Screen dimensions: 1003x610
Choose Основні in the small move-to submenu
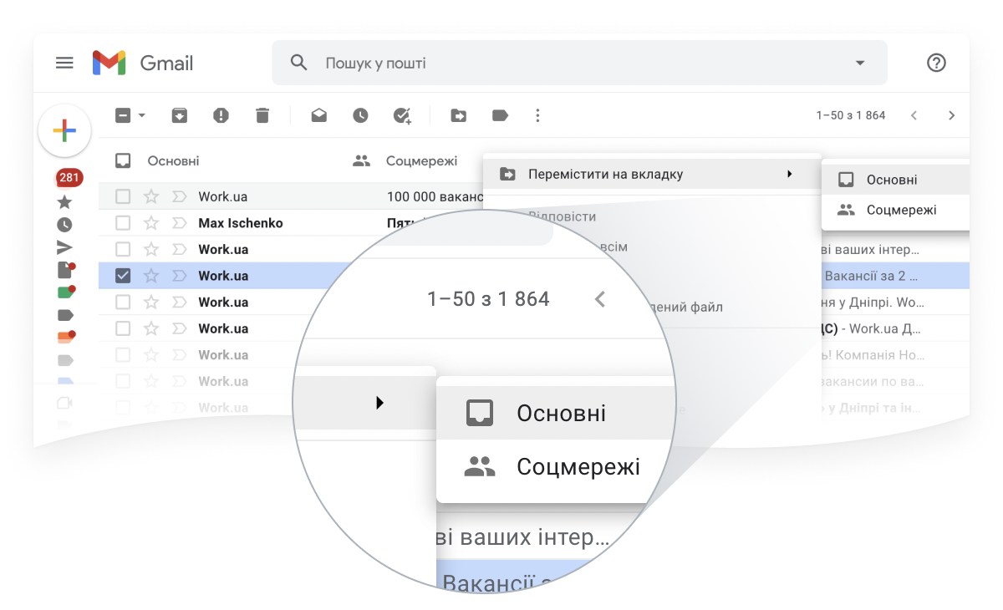(895, 180)
